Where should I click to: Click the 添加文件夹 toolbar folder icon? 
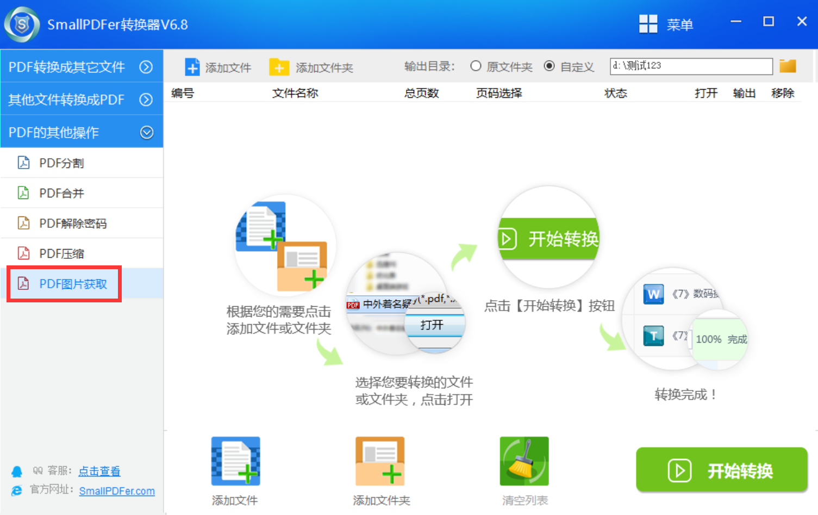[x=279, y=67]
